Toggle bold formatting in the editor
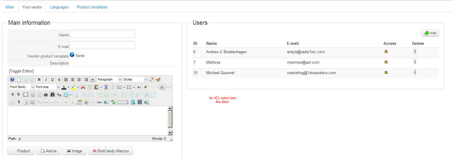This screenshot has height=159, width=455. [x=39, y=79]
